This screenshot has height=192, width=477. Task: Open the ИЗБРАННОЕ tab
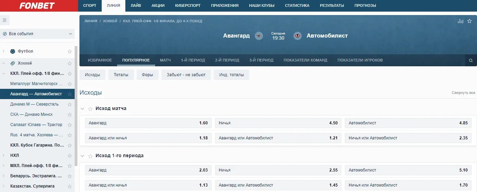point(100,60)
